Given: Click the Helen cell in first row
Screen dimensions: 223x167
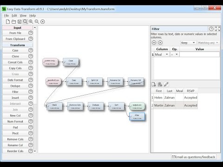Looking at the screenshot, I should (158, 97).
